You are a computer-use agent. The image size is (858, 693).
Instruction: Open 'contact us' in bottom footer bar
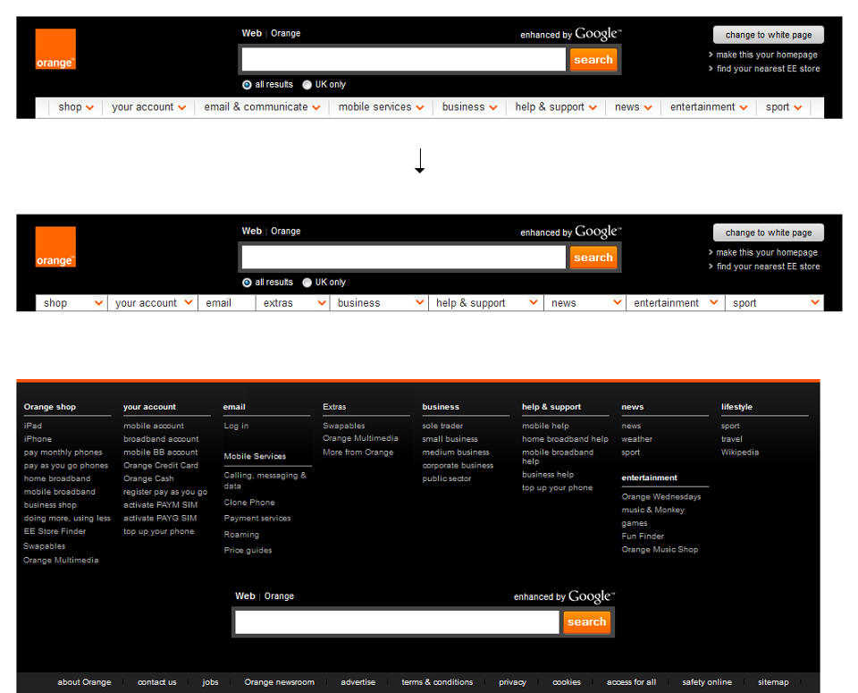coord(157,682)
